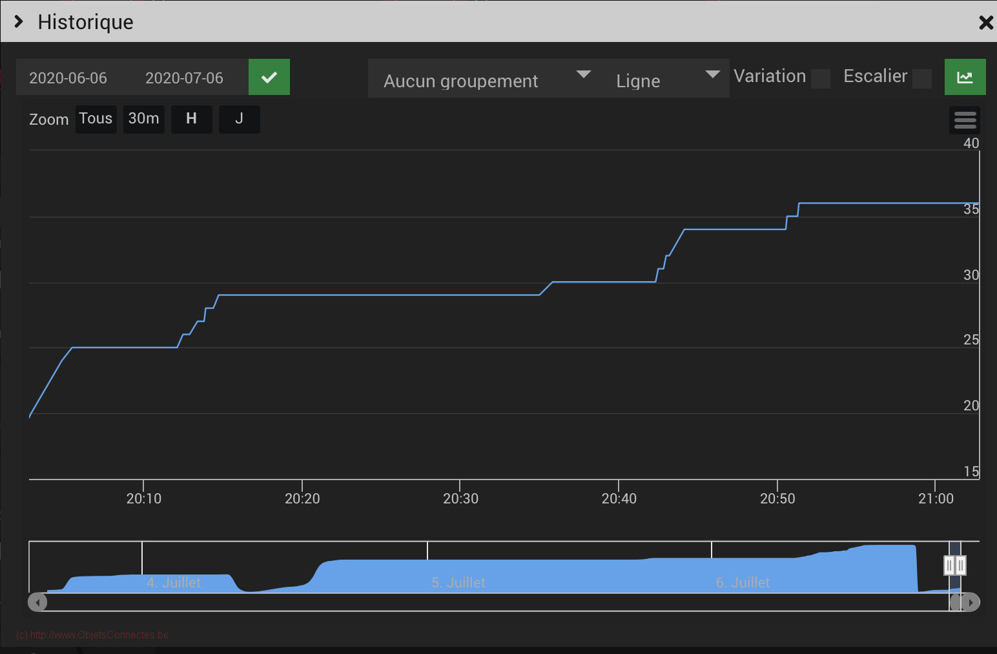The image size is (997, 654).
Task: Validate date range with green checkmark
Action: click(269, 77)
